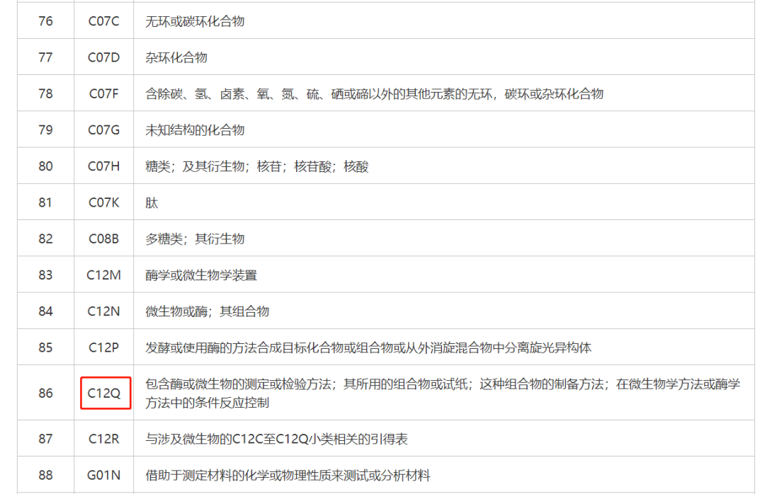The image size is (765, 494).
Task: Click the highlighted C12Q code cell
Action: pyautogui.click(x=104, y=393)
